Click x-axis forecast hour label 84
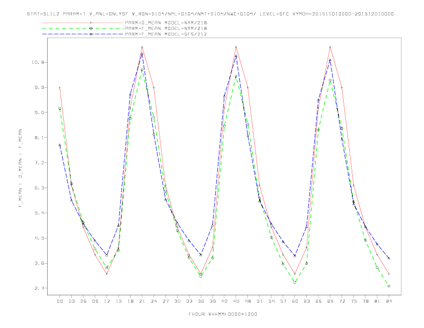The width and height of the screenshot is (424, 328). click(x=389, y=301)
